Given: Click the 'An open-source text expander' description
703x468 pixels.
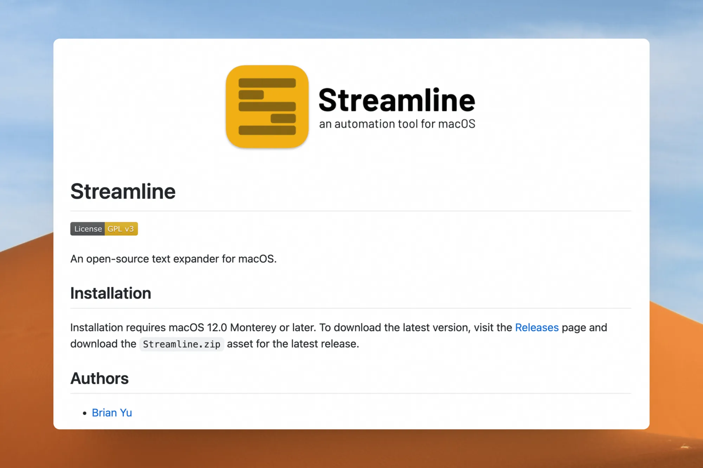Looking at the screenshot, I should click(173, 259).
